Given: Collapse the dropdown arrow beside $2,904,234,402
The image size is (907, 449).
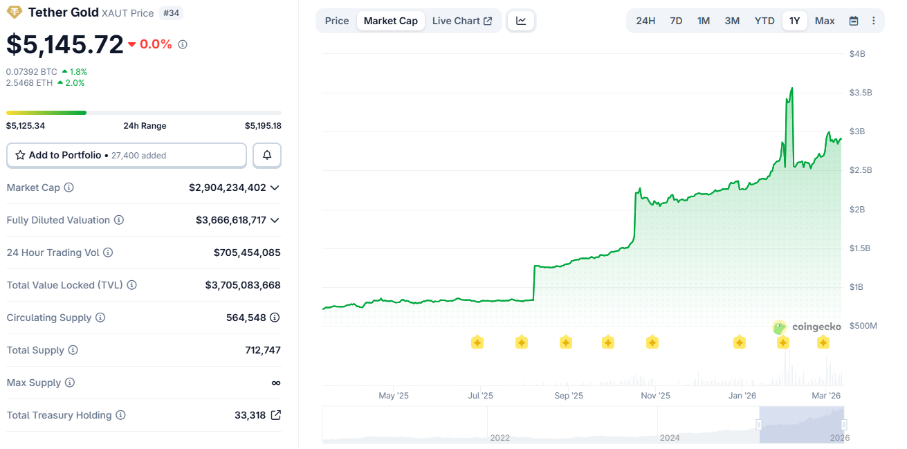Looking at the screenshot, I should [274, 187].
